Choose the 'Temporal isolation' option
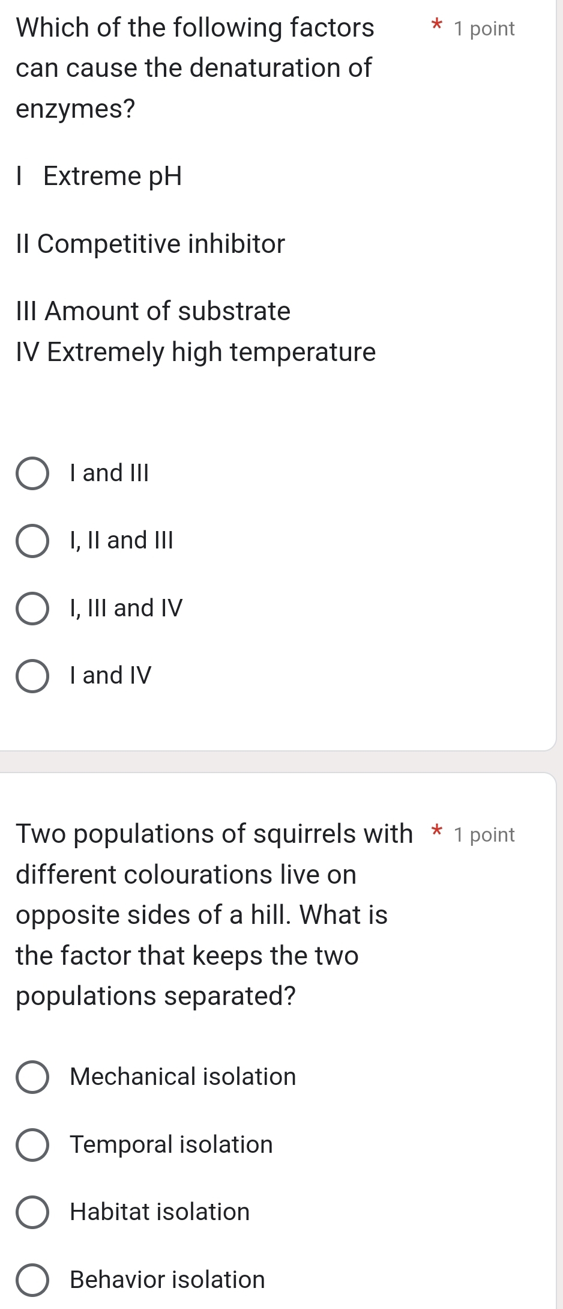 [33, 1145]
